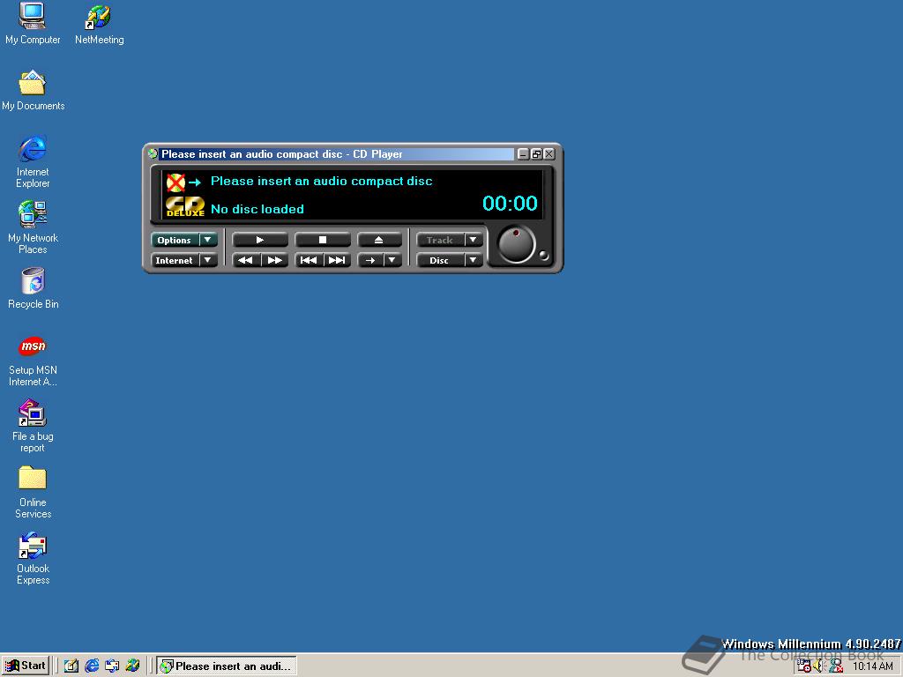Launch Outlook Express from Quick Launch
Screen dimensions: 903x677
pyautogui.click(x=112, y=666)
